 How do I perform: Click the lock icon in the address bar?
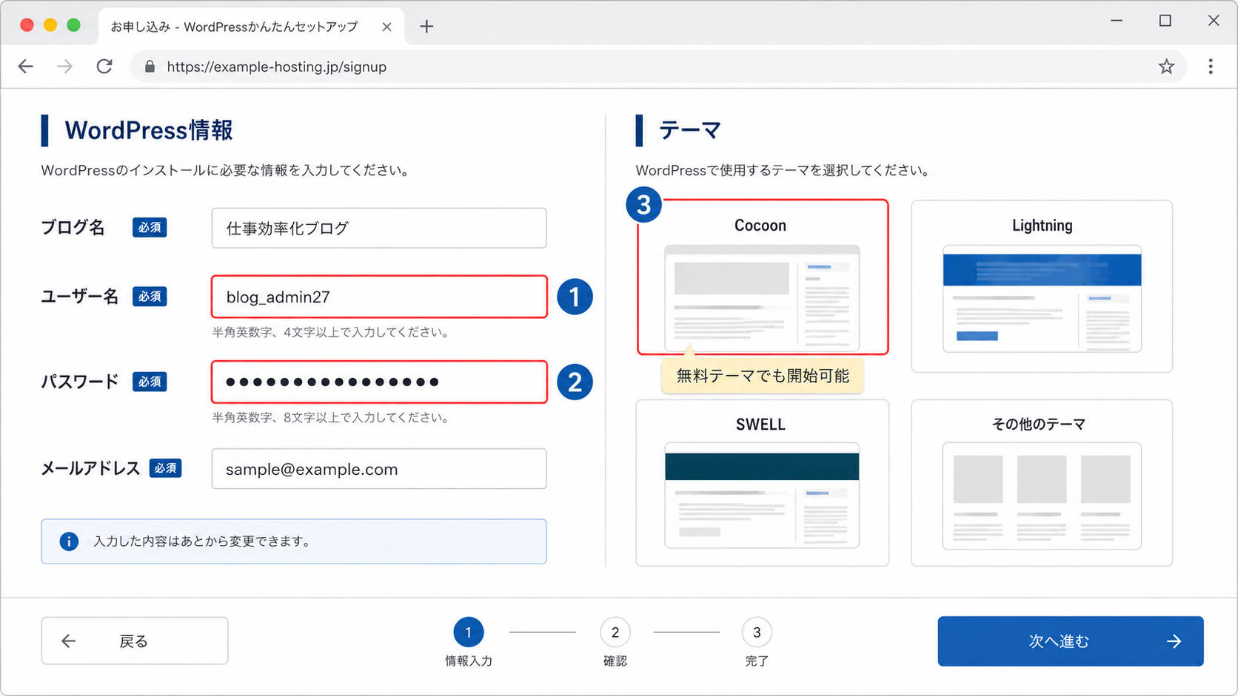click(150, 67)
